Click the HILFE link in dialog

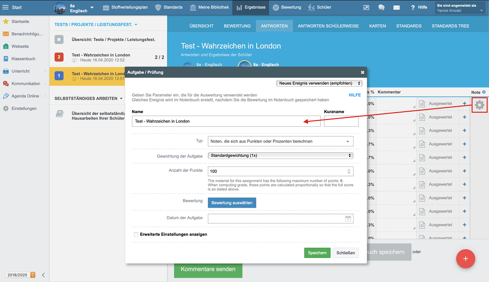pyautogui.click(x=355, y=95)
